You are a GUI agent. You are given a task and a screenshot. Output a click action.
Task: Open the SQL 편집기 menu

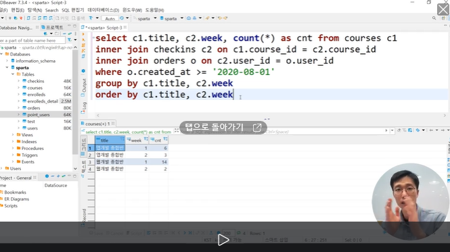73,10
